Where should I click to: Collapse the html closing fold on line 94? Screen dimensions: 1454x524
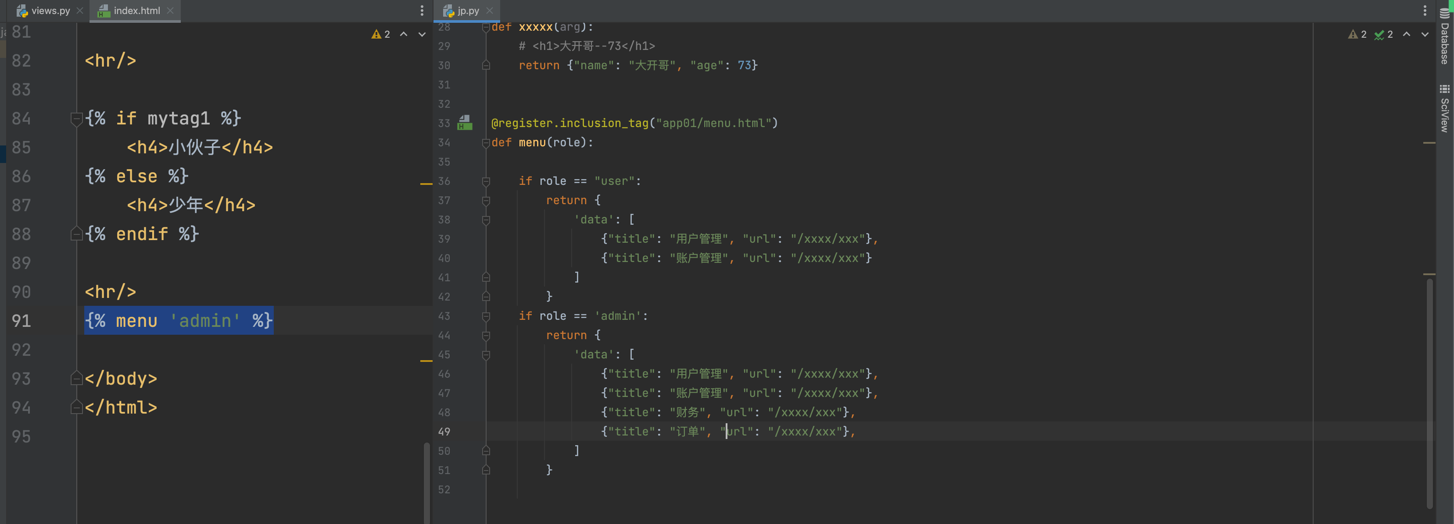coord(77,407)
